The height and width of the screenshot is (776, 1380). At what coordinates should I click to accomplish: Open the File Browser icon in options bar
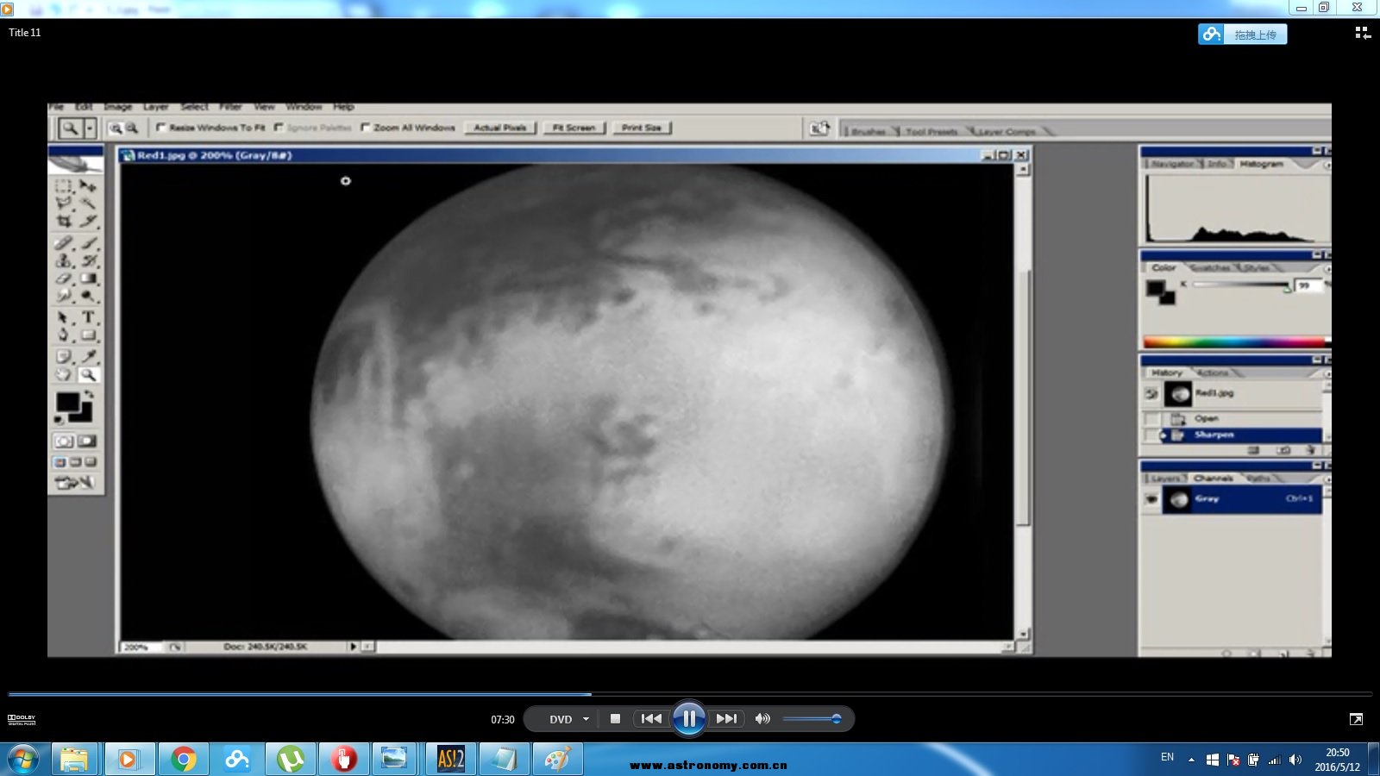click(819, 128)
